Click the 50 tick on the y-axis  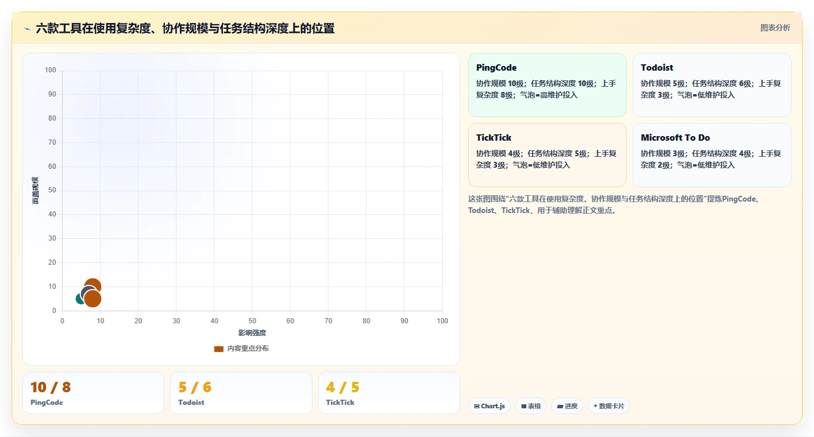tap(52, 191)
